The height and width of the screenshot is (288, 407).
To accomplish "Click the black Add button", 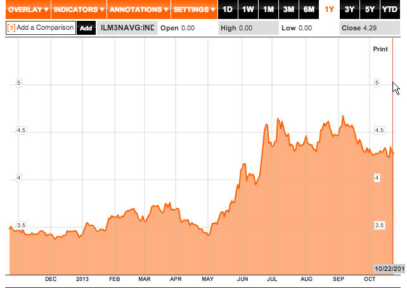I will coord(86,28).
